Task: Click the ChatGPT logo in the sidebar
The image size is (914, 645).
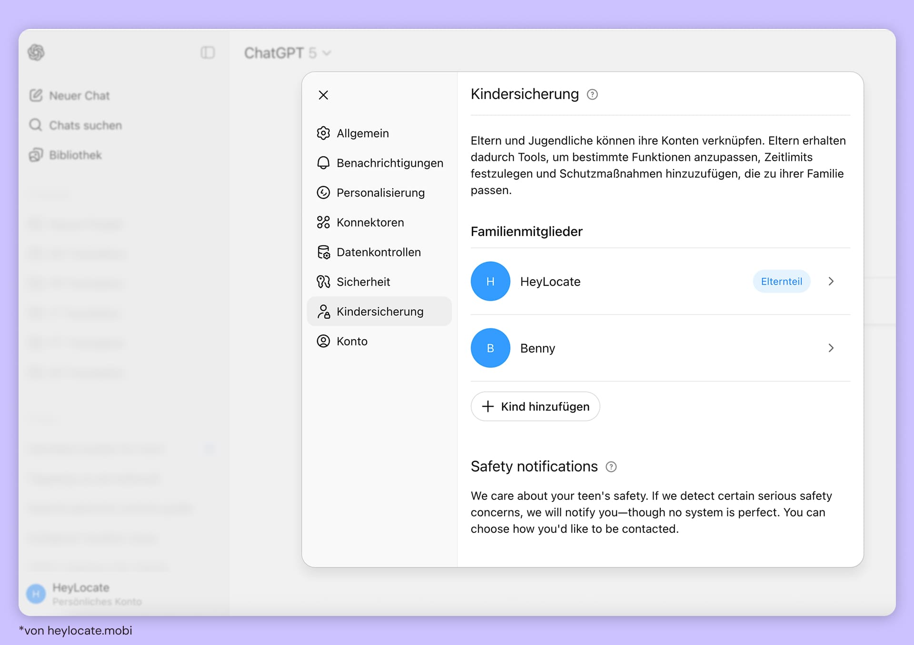Action: coord(36,52)
